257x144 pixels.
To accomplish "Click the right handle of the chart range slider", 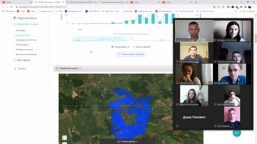I will [127, 39].
